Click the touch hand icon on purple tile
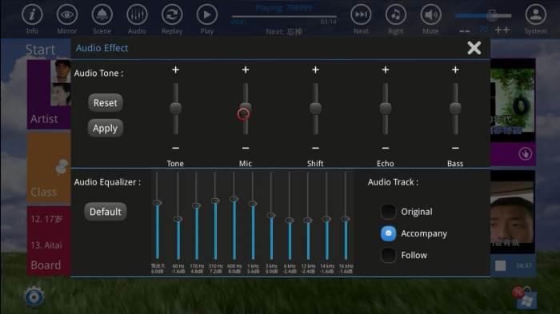This screenshot has height=314, width=560. [x=525, y=153]
